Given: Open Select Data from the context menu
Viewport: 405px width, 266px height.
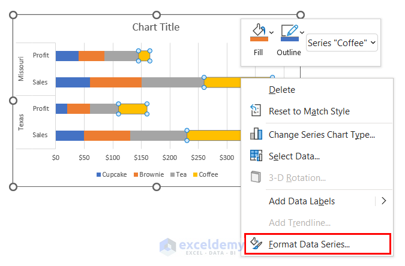Looking at the screenshot, I should (294, 156).
